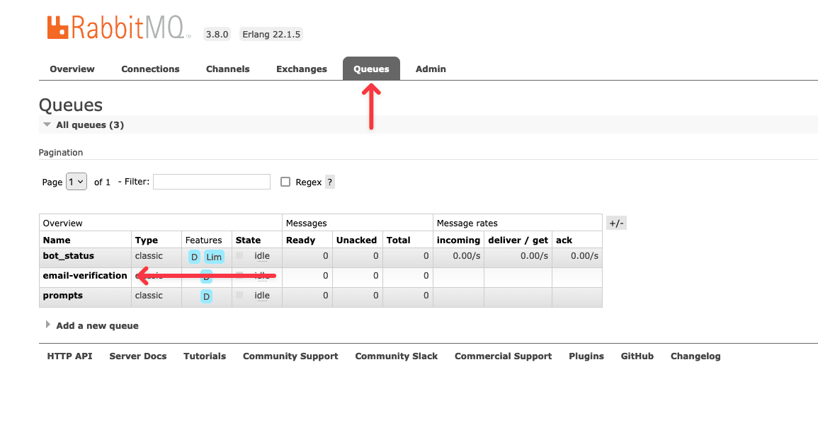
Task: Click the D feature badge for prompts
Action: (206, 296)
